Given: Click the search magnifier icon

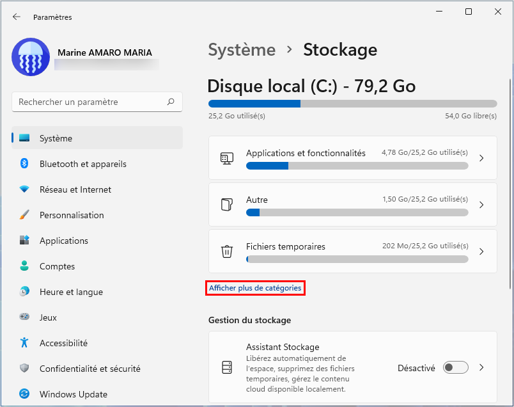Looking at the screenshot, I should pos(171,102).
